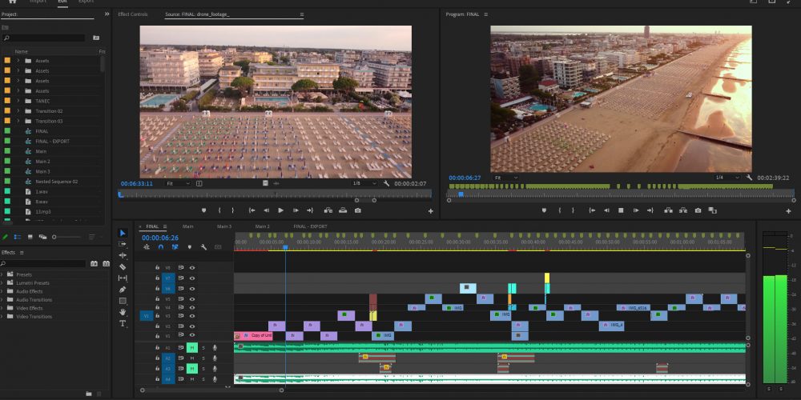Expand the Lumetri Presets folder

[2, 282]
